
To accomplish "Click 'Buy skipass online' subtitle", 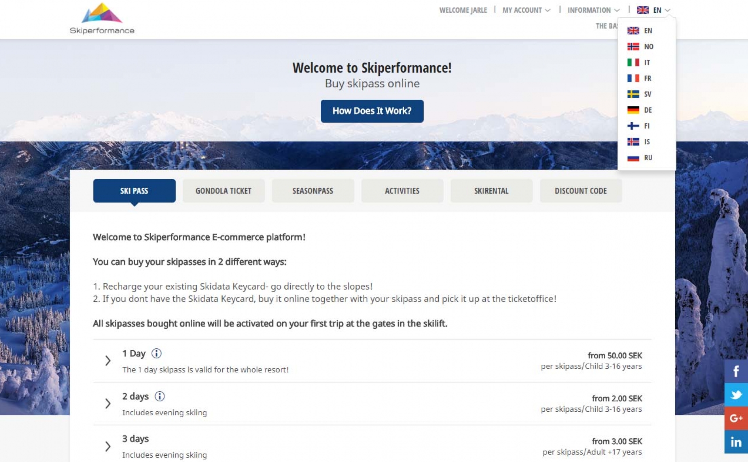I will (372, 83).
